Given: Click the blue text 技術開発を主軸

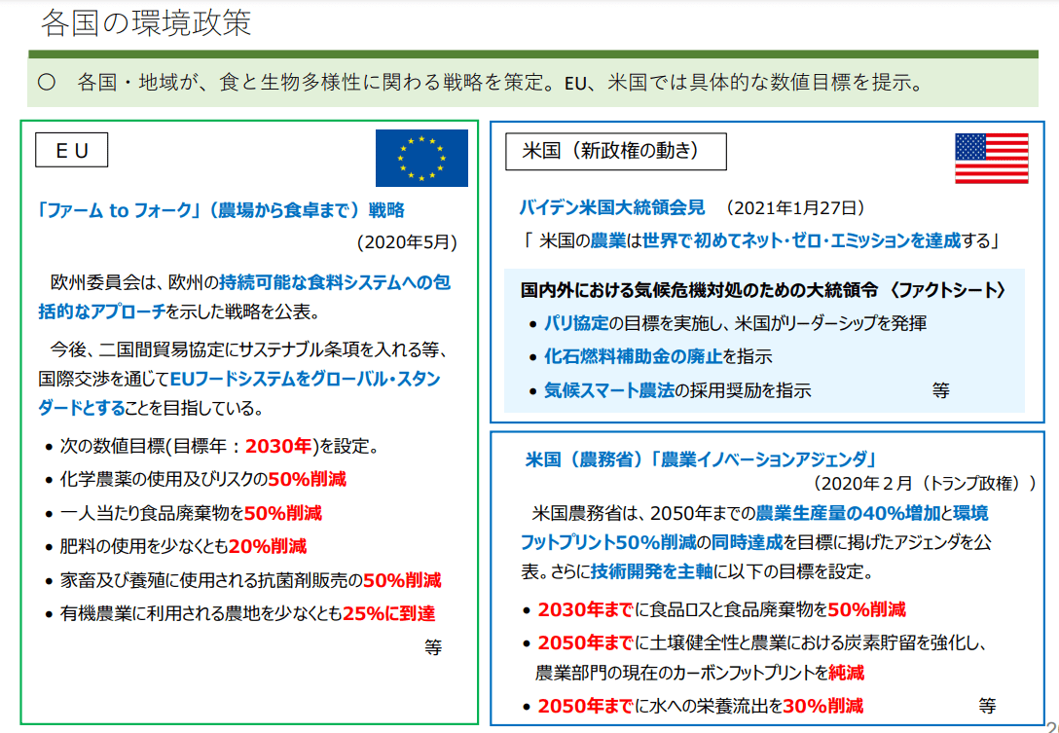Looking at the screenshot, I should pos(651,572).
